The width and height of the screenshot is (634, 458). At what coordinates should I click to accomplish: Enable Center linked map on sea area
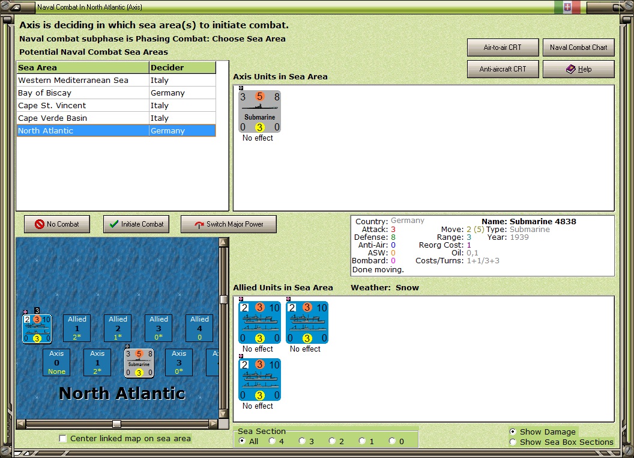point(62,439)
